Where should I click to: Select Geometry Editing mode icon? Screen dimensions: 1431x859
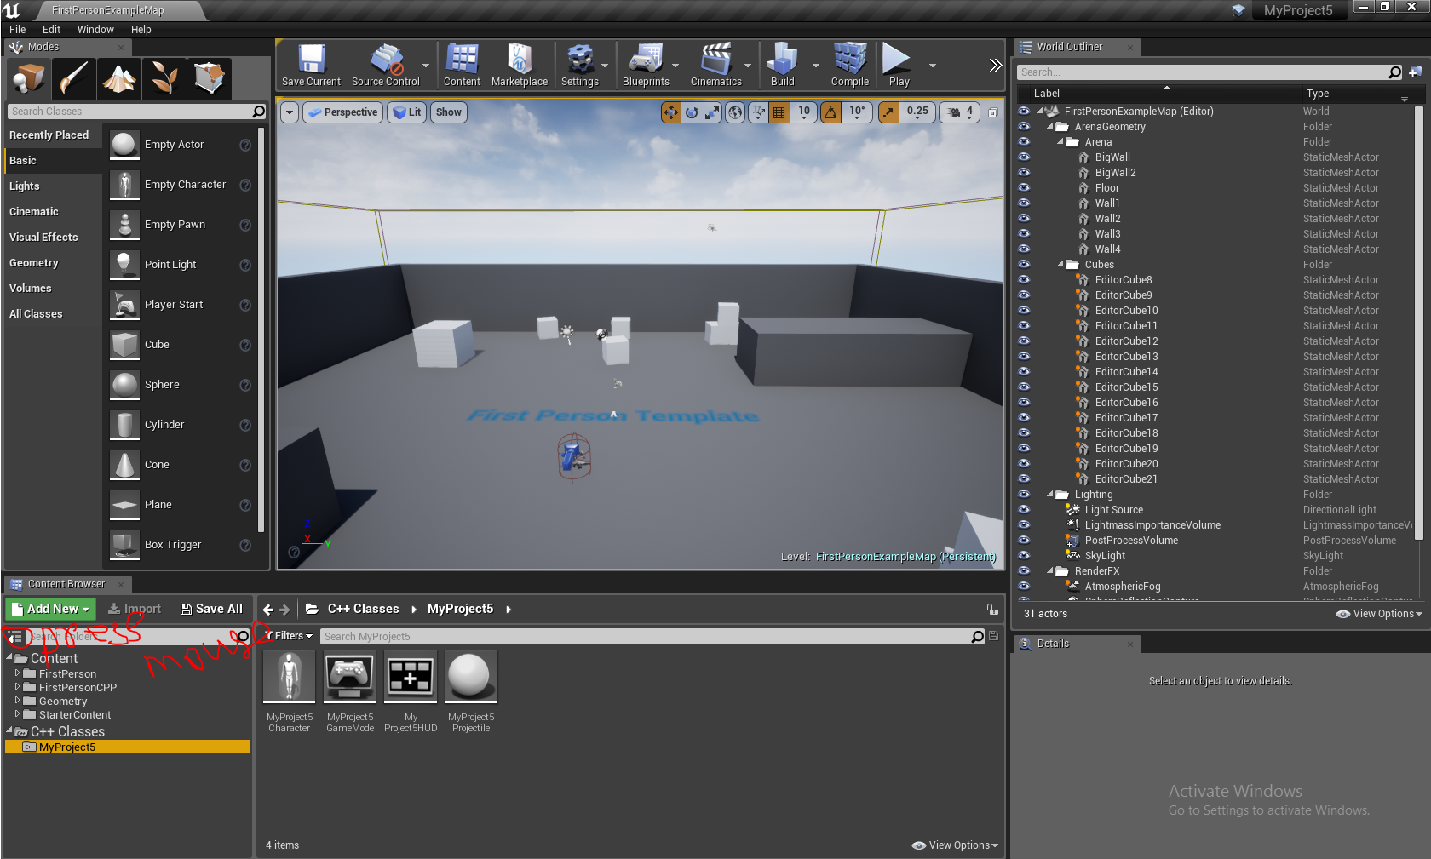[x=209, y=79]
